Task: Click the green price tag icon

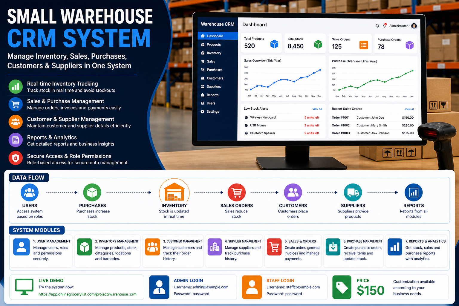Action: [x=342, y=287]
